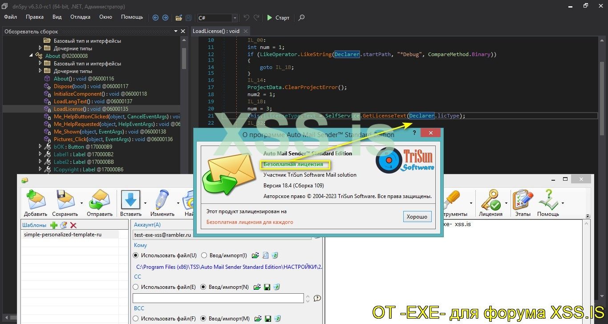Collapse the About @02000008 tree node
Image resolution: width=608 pixels, height=324 pixels.
pos(31,56)
